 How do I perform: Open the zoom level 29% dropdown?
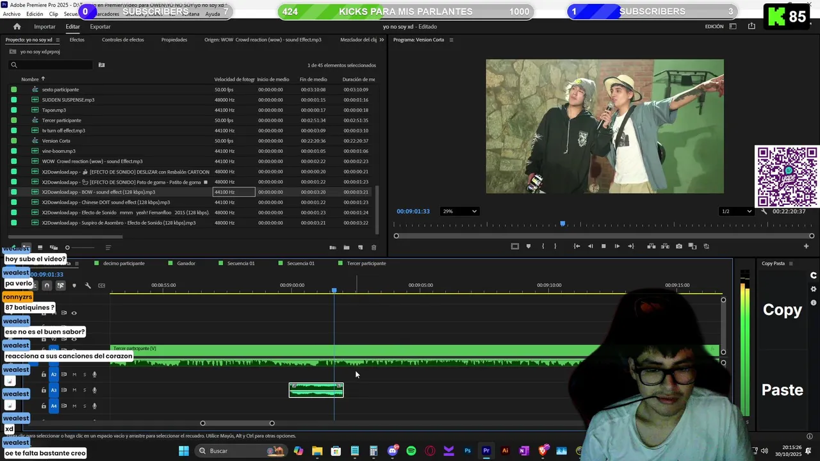459,211
